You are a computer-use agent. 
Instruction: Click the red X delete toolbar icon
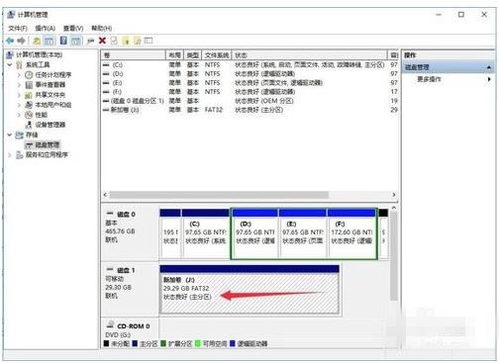(102, 41)
